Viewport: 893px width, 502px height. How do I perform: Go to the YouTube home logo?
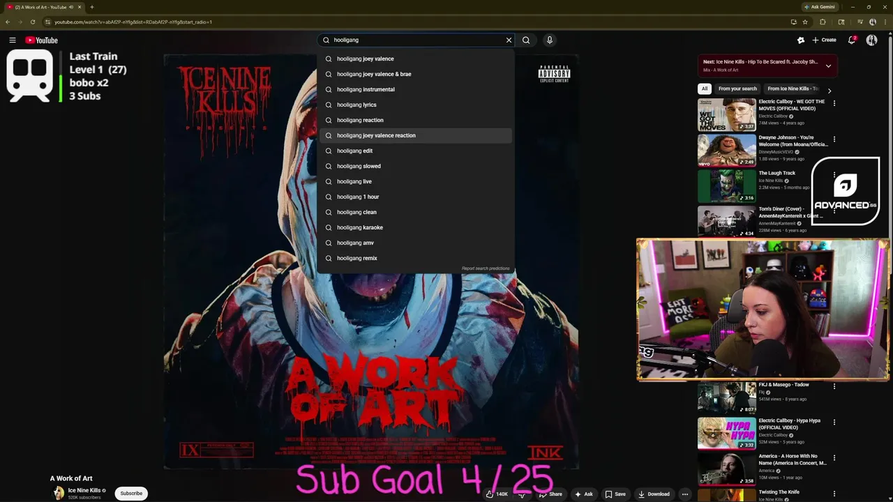(41, 40)
